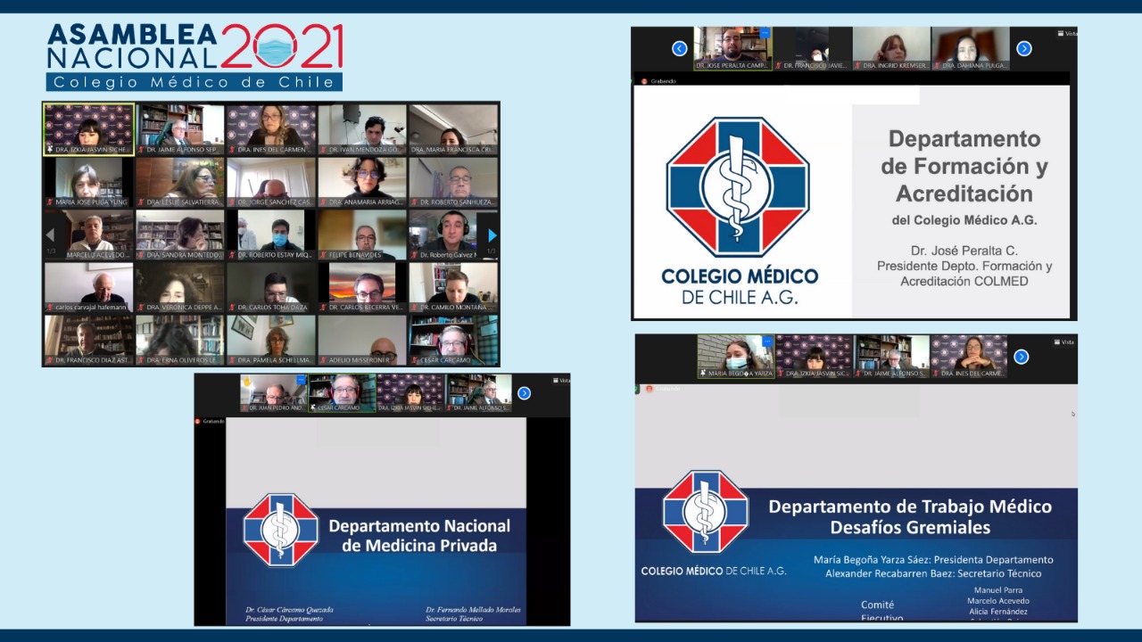
Task: Open more options on José Peralta's video
Action: pyautogui.click(x=765, y=33)
